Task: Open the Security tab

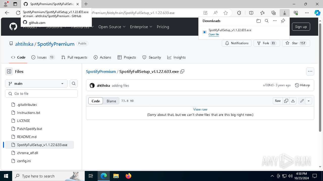Action: (152, 57)
